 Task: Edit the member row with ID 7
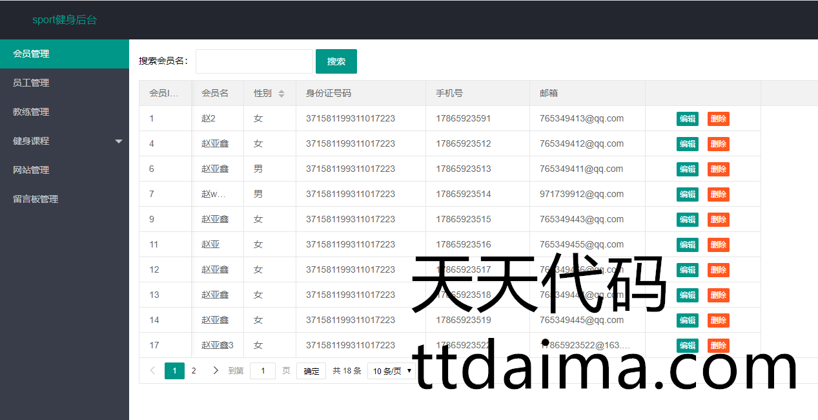tap(687, 194)
